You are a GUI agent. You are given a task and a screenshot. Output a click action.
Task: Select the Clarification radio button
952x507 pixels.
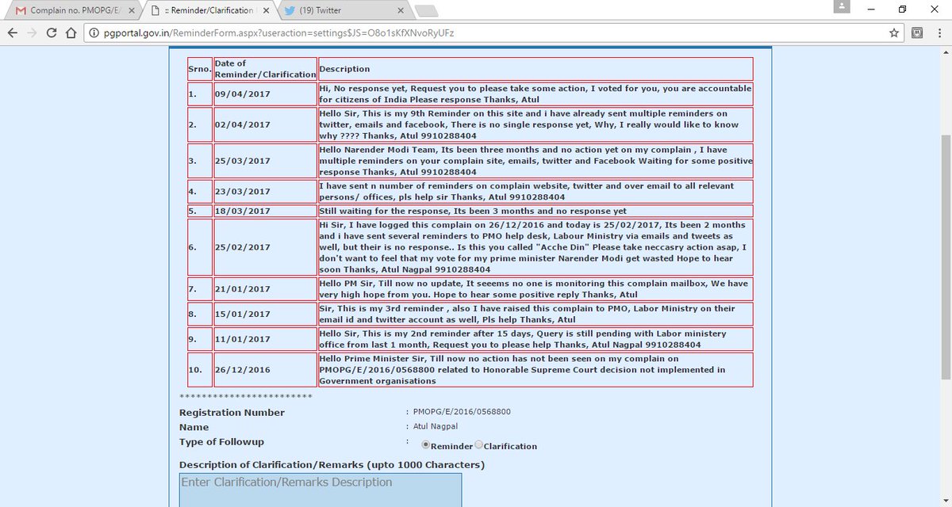click(x=478, y=445)
